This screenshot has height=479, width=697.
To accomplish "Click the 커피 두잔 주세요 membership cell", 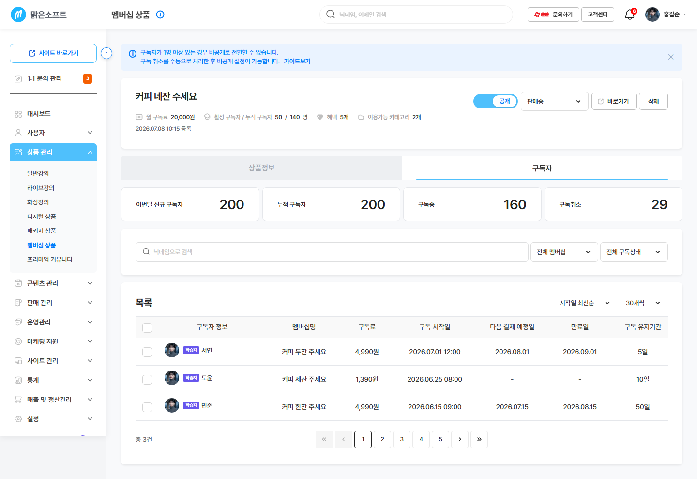I will coord(304,352).
